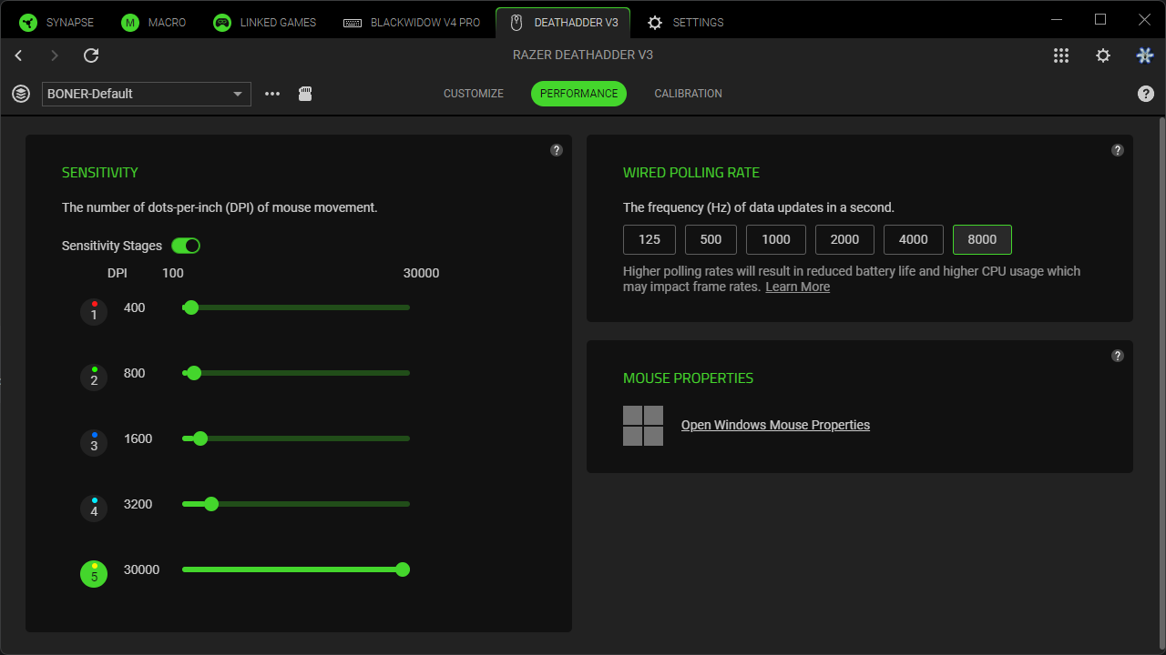Open the main help question mark icon

tap(1146, 94)
